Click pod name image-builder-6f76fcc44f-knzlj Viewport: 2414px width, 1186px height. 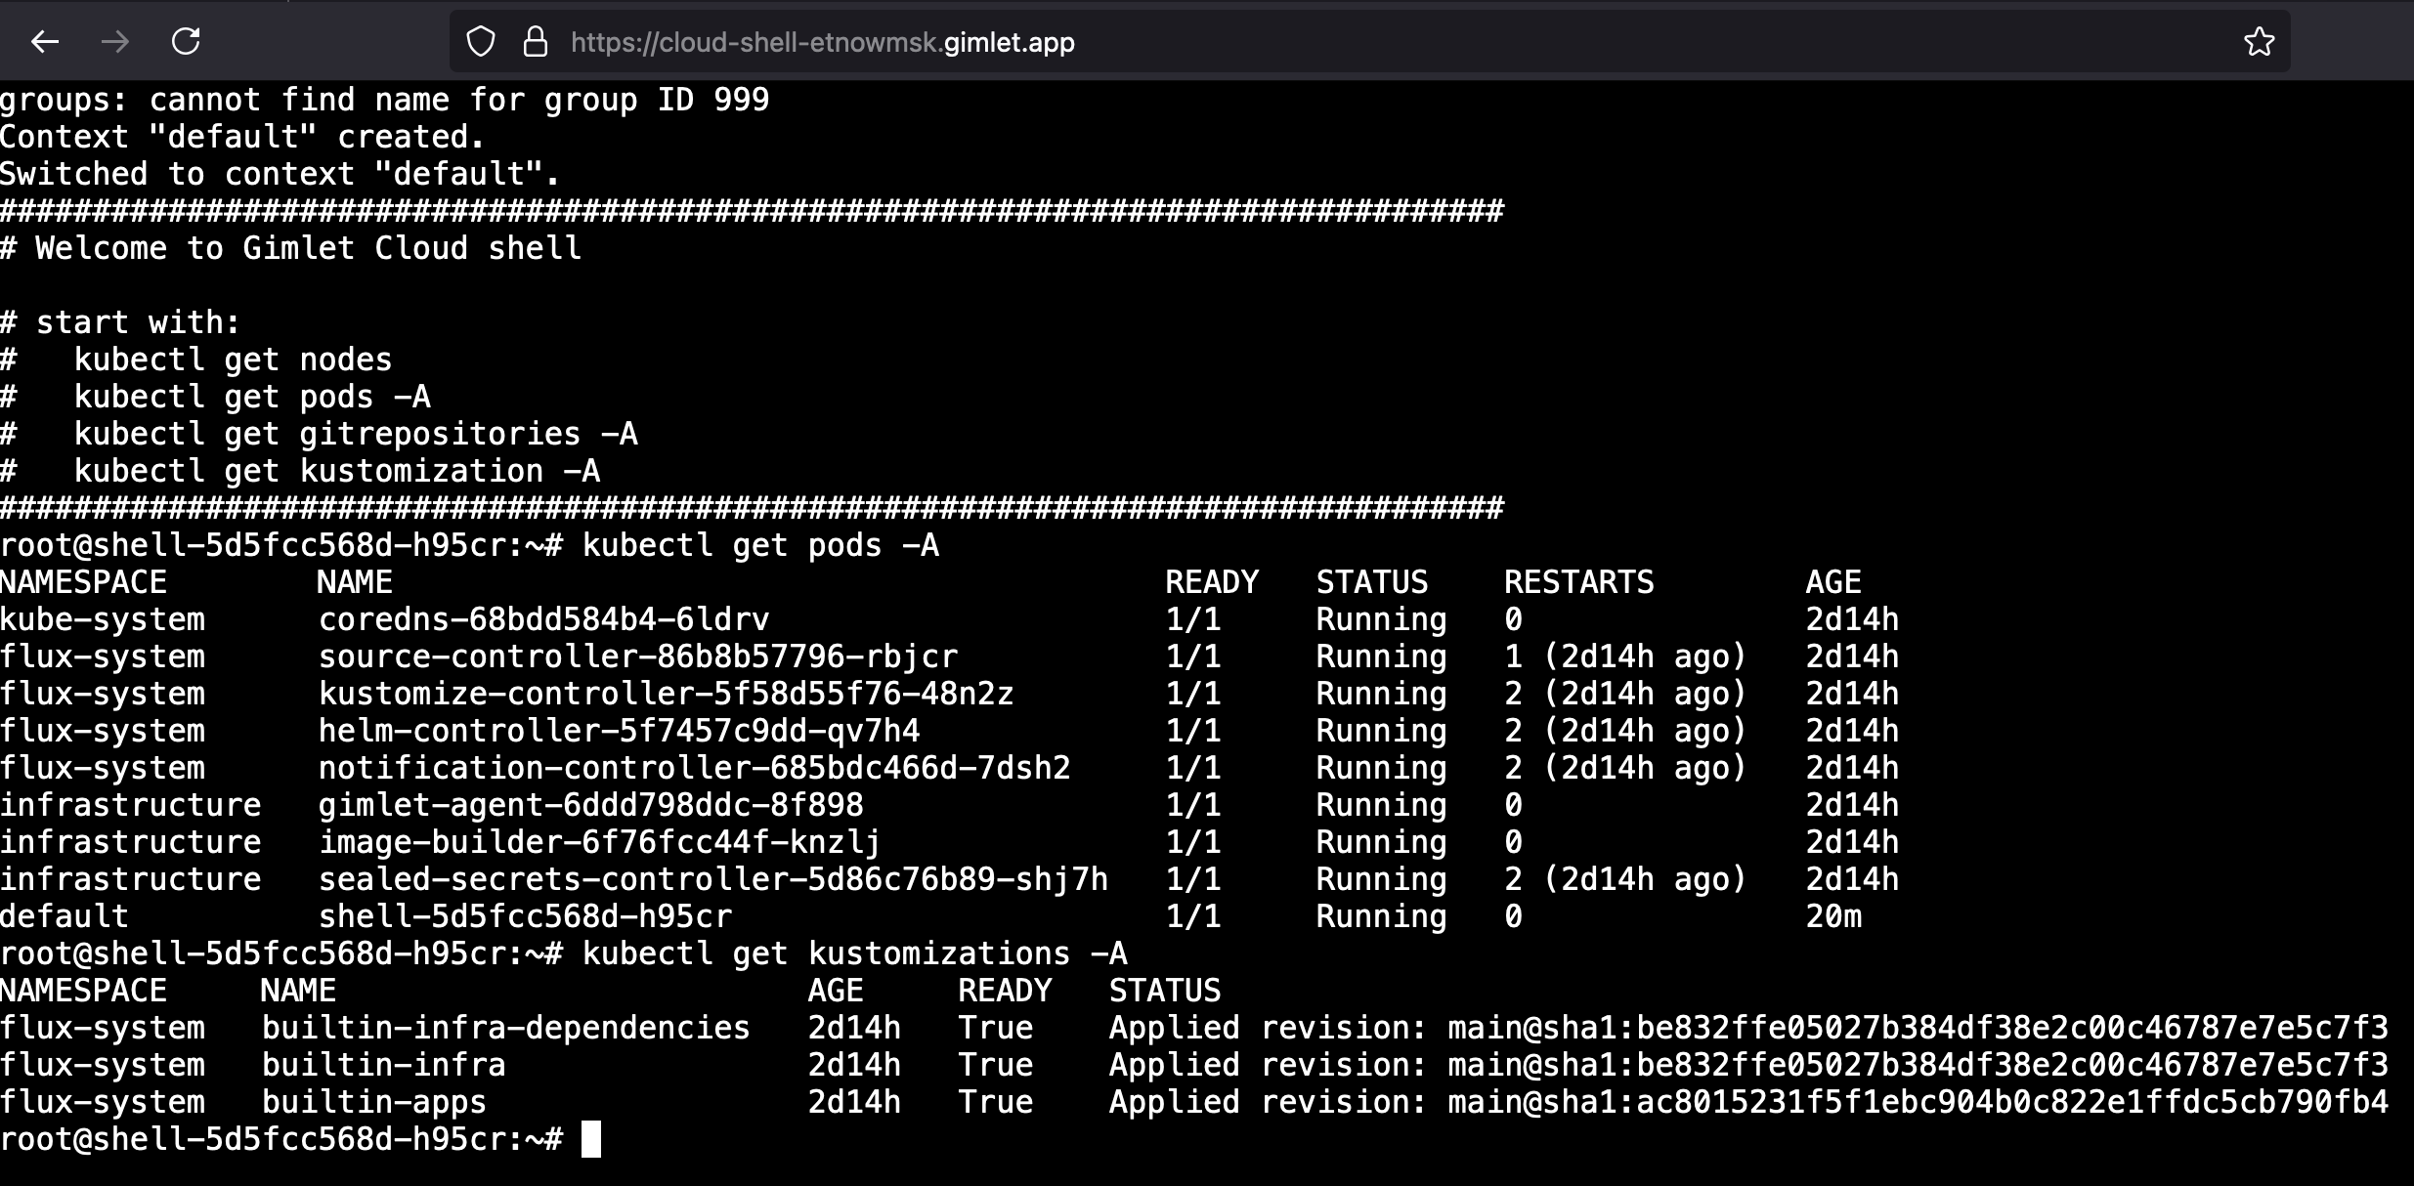coord(600,842)
